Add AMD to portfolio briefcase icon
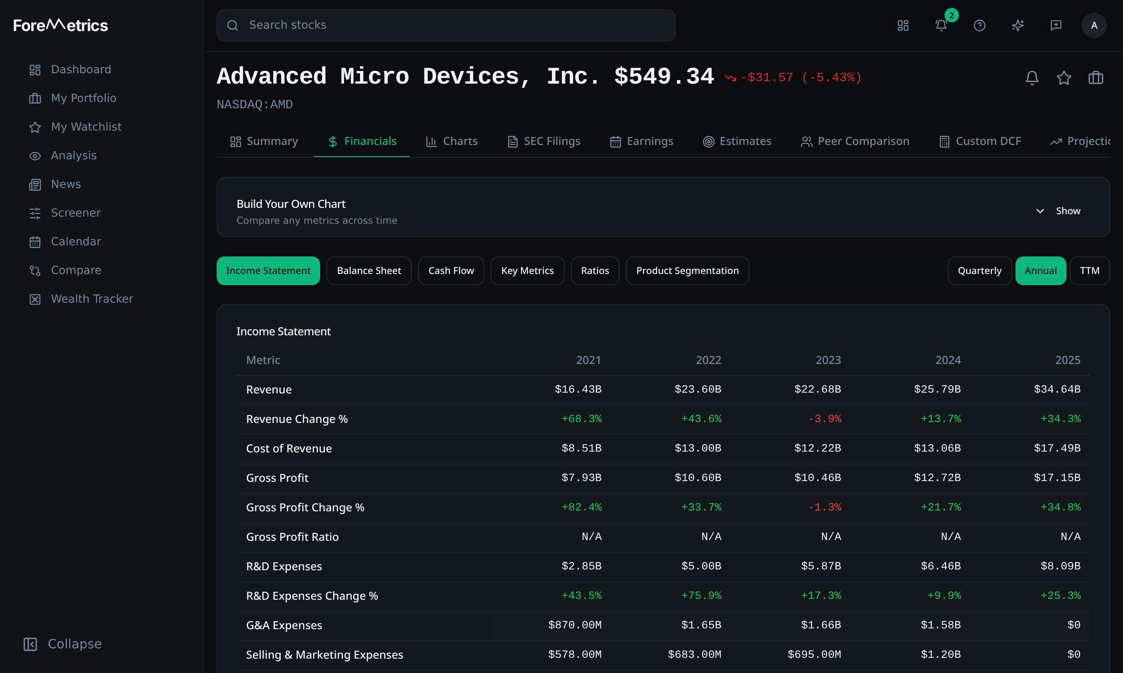 pos(1096,78)
